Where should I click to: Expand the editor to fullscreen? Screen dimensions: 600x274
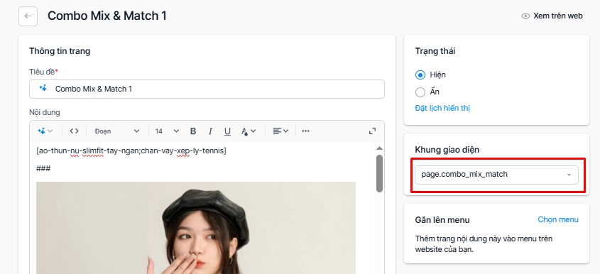point(372,131)
